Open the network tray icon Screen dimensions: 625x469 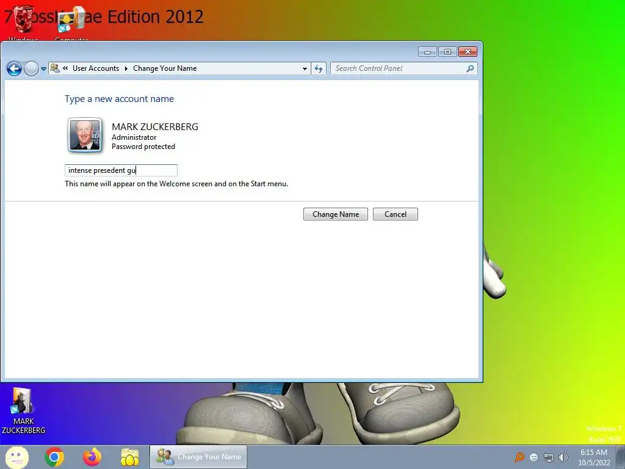(x=549, y=457)
